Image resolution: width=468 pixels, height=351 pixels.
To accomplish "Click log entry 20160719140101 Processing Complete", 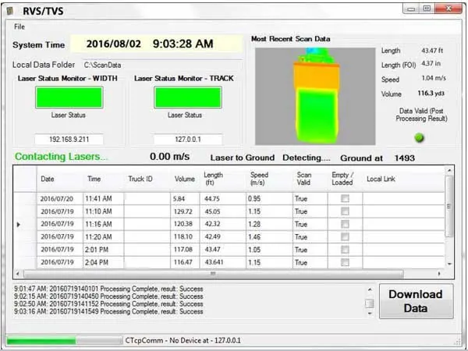I will [x=108, y=289].
